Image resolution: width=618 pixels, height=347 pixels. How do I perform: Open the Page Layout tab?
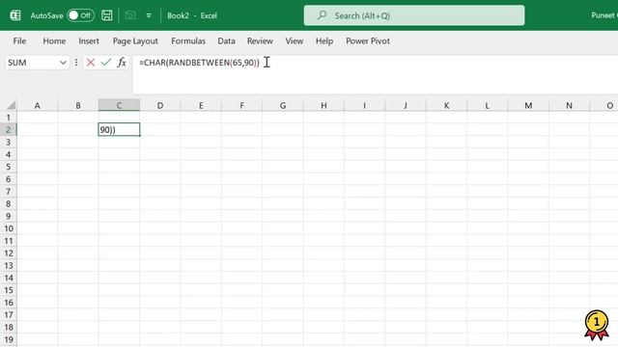135,40
